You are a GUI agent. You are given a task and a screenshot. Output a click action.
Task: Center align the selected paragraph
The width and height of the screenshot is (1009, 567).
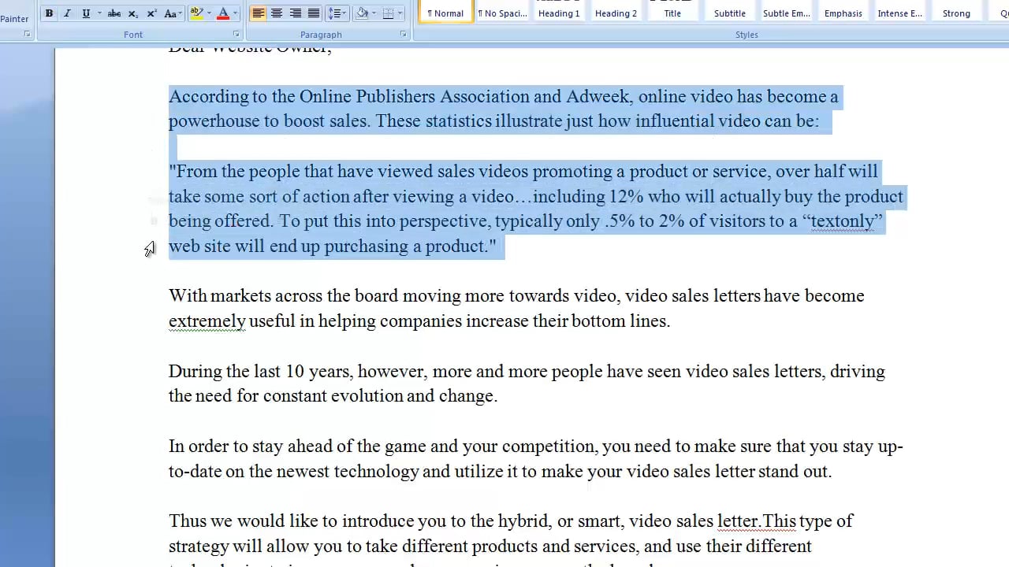pos(276,13)
